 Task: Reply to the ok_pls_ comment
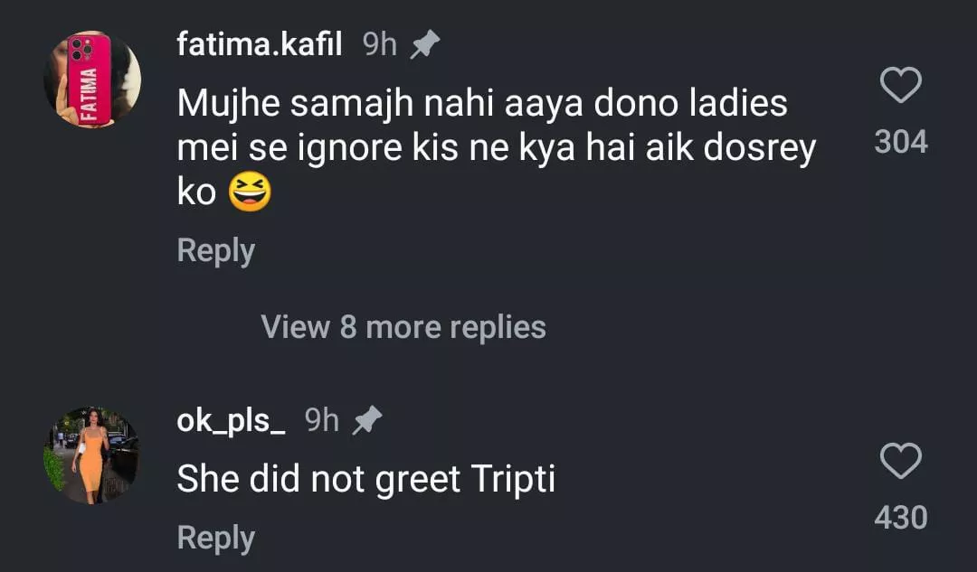point(215,538)
